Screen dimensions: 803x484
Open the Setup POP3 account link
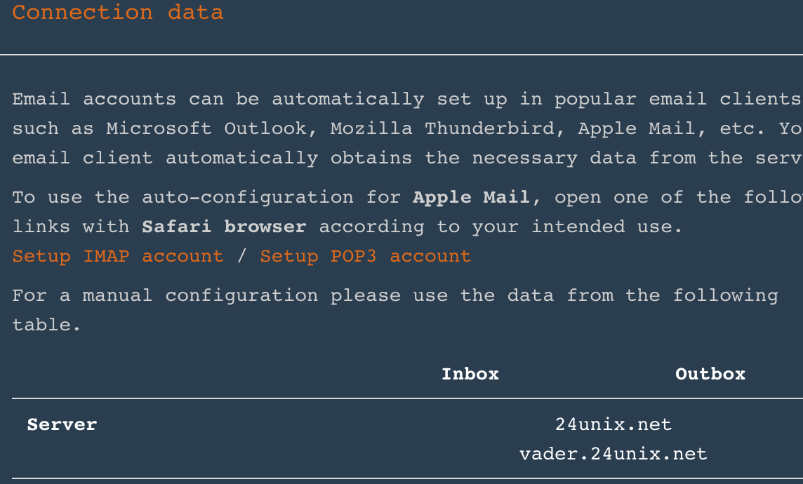pos(365,256)
